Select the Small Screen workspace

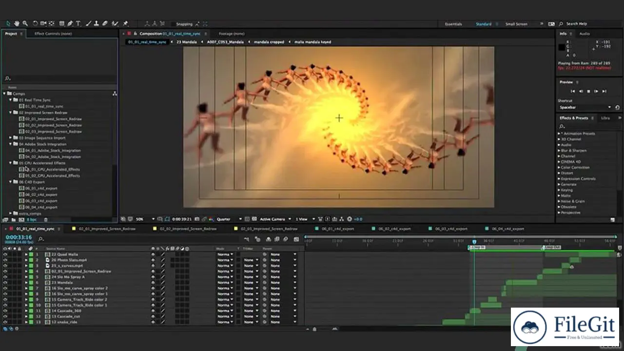[x=516, y=24]
